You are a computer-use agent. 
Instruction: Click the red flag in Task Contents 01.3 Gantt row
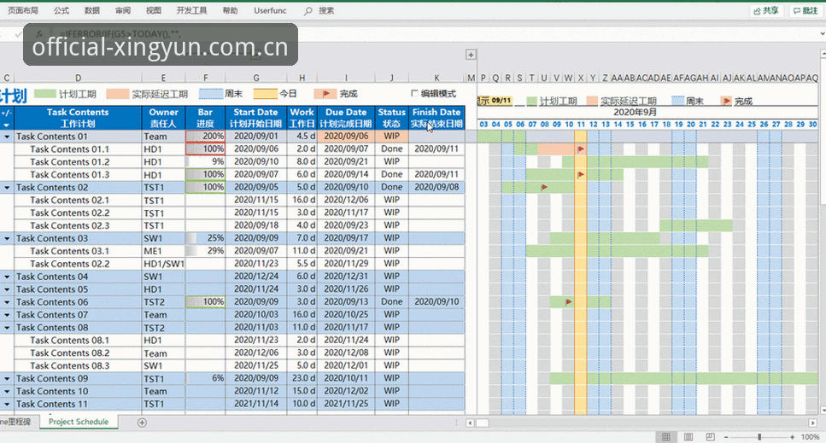[x=581, y=175]
